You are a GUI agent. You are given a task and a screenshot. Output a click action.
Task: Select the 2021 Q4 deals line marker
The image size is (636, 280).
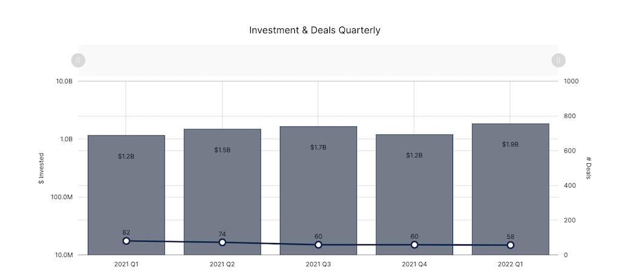click(x=414, y=245)
